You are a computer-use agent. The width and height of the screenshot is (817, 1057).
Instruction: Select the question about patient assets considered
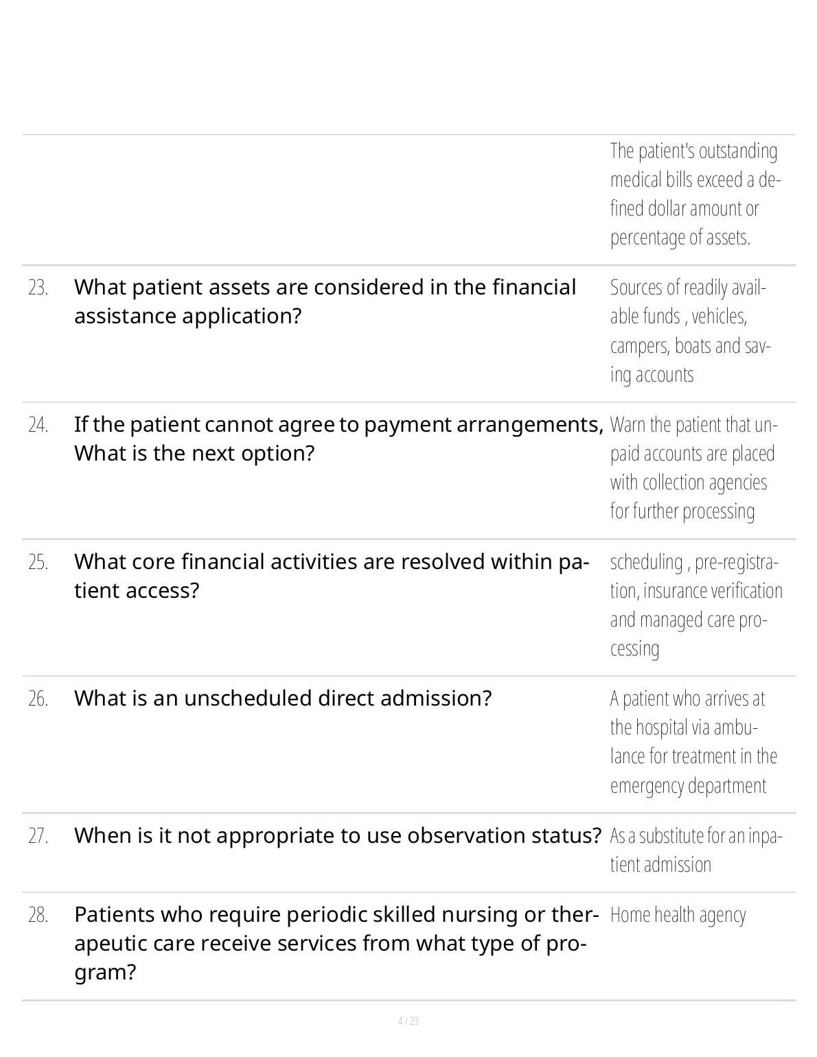[x=325, y=301]
